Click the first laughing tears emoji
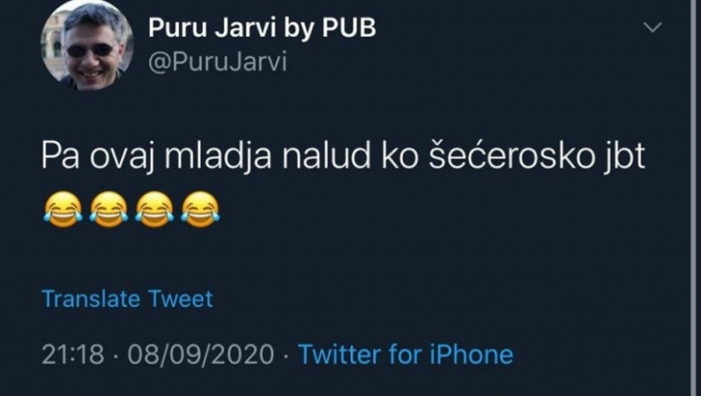701x396 pixels. tap(63, 209)
